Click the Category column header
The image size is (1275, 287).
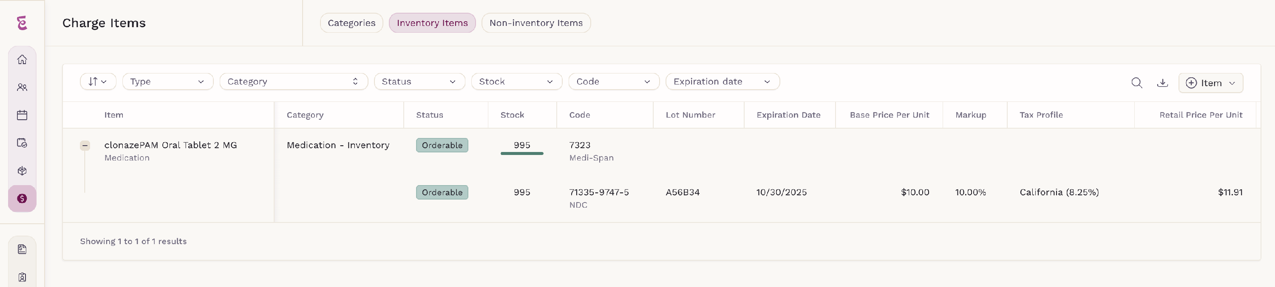click(305, 115)
